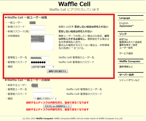Open the 事前共有キー設定 link
The height and width of the screenshot is (121, 146).
click(128, 45)
